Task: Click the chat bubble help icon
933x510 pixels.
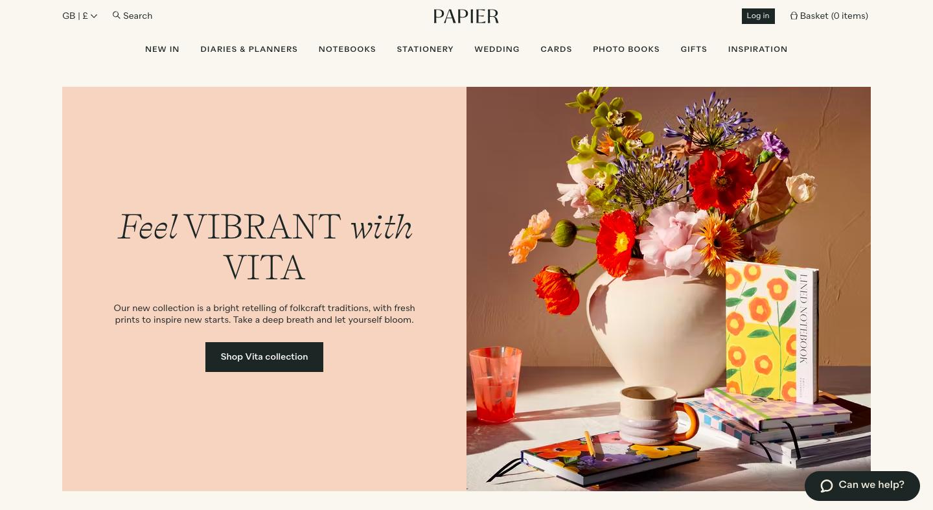Action: pos(827,485)
